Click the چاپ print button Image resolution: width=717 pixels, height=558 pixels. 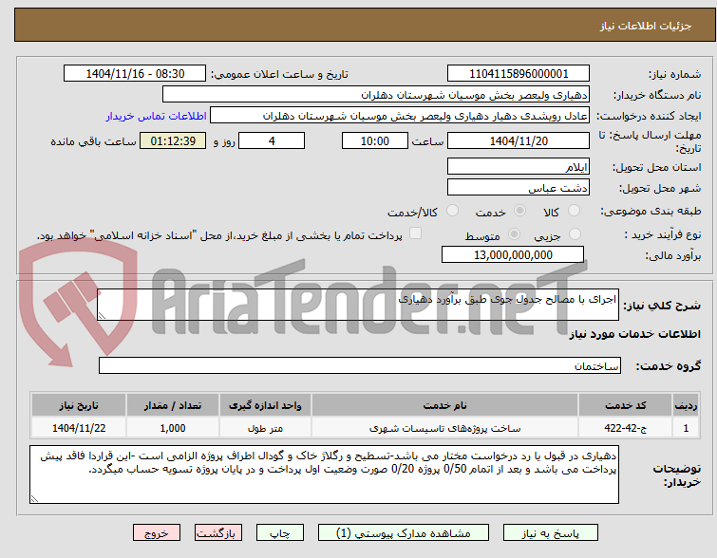point(280,533)
